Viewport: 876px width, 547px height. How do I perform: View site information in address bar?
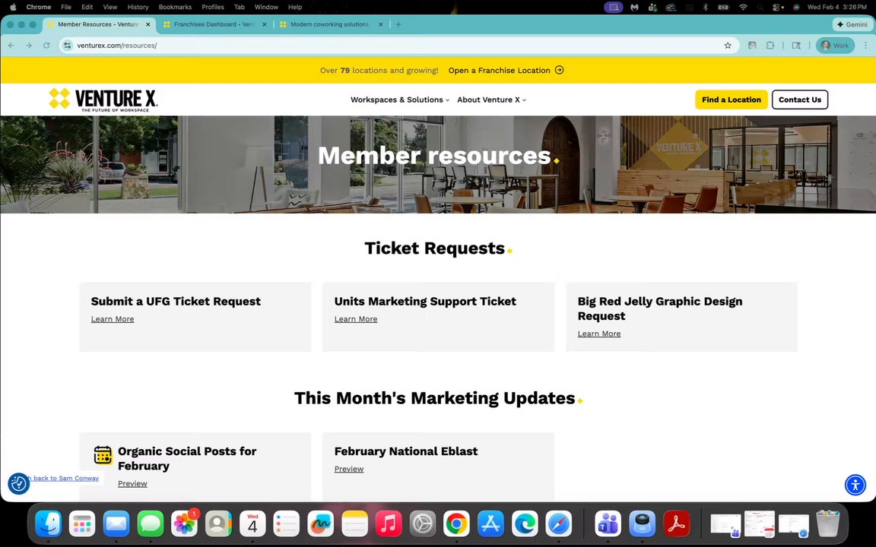[x=68, y=46]
